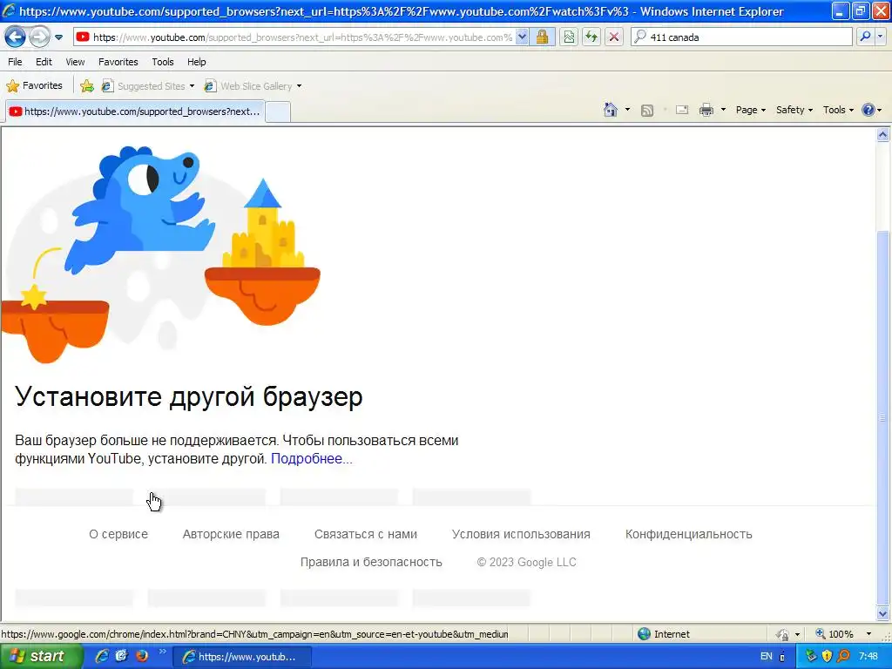
Task: Click the RSS Feeds icon
Action: 647,111
